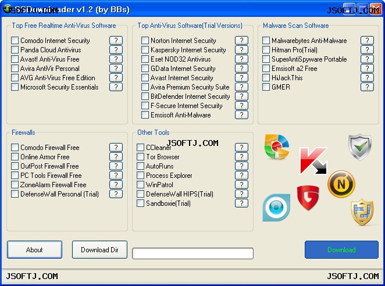Screen dimensions: 385x286
Task: Click the About button
Action: pos(35,249)
